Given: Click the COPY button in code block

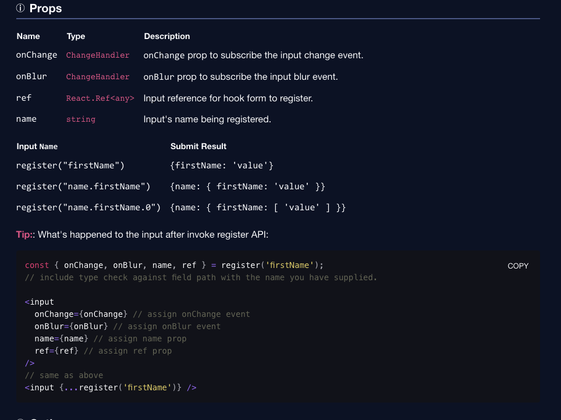Looking at the screenshot, I should tap(518, 266).
